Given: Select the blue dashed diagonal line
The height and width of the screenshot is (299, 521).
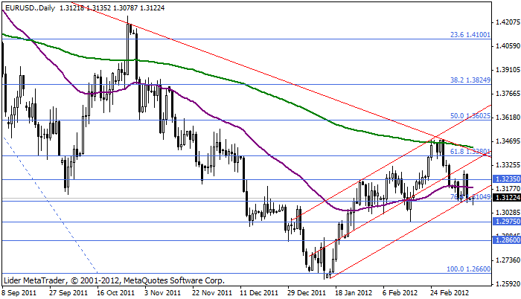Looking at the screenshot, I should [x=50, y=203].
